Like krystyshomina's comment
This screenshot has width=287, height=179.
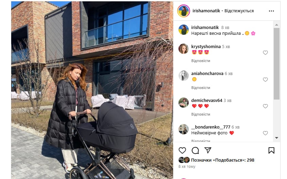pos(265,53)
